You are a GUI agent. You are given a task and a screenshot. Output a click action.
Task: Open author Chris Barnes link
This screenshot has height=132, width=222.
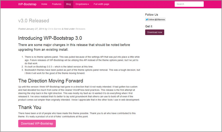55,29
